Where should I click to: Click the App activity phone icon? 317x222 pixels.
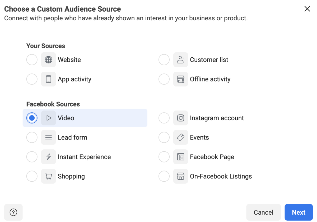click(48, 79)
